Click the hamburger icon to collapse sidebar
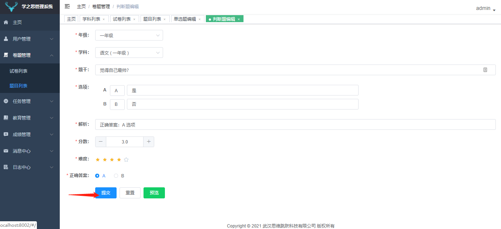 tap(67, 6)
